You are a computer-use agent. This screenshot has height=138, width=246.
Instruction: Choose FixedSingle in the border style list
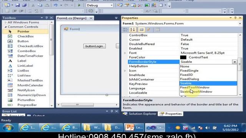tap(208, 71)
